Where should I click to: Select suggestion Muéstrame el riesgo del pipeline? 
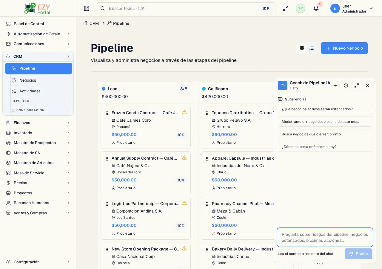point(325,122)
